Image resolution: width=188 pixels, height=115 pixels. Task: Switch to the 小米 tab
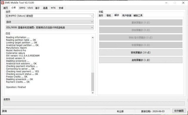pos(14,8)
